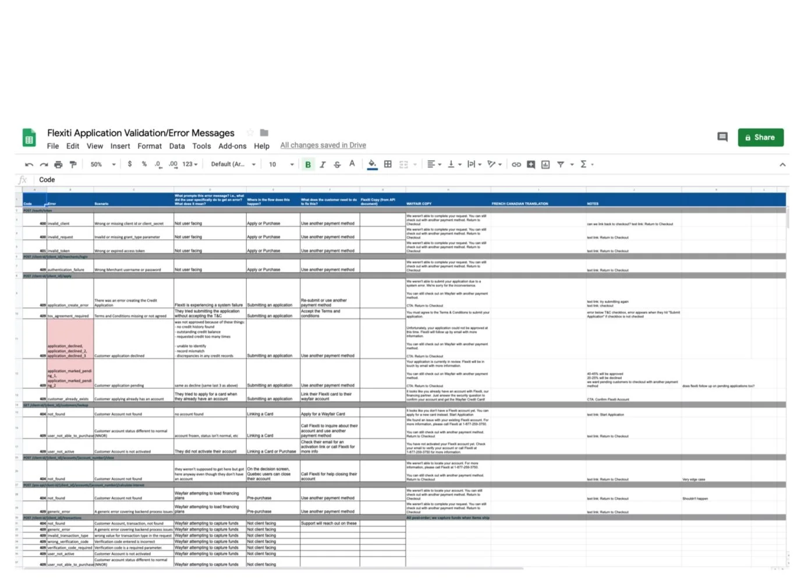The image size is (804, 587).
Task: Click the document title to rename it
Action: pos(141,133)
